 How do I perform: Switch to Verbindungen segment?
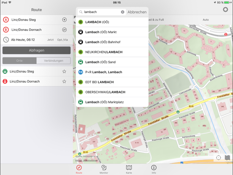[x=54, y=60]
